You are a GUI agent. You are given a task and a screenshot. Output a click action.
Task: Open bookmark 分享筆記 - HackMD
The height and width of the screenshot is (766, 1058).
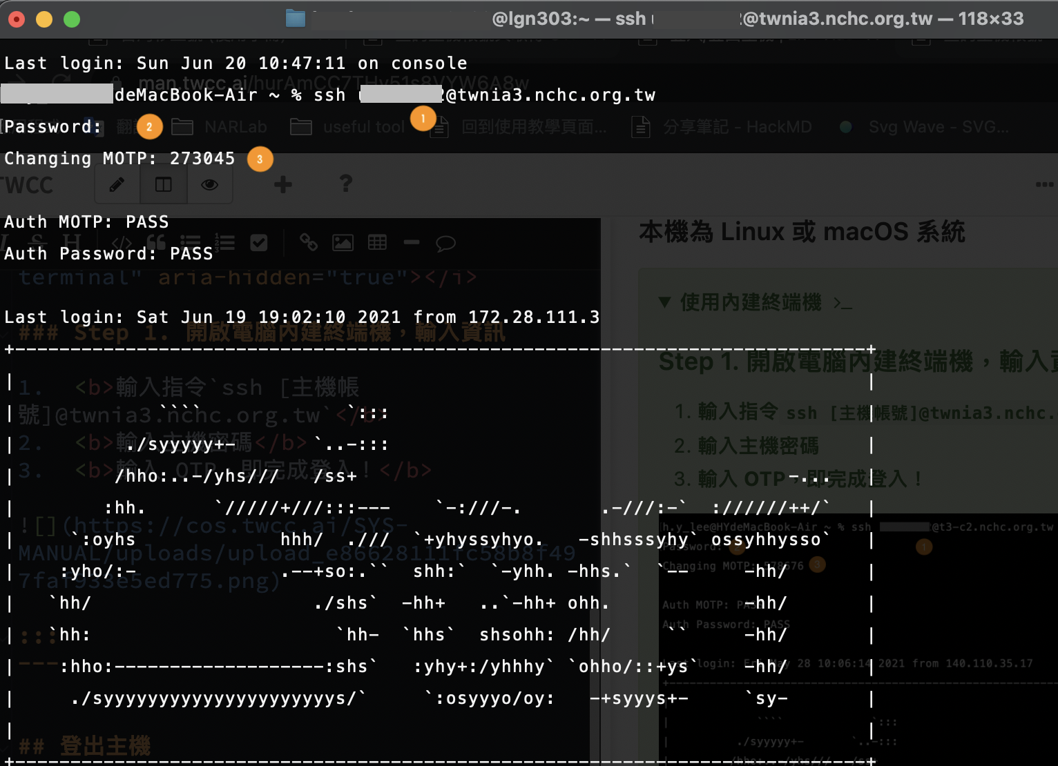pos(722,127)
